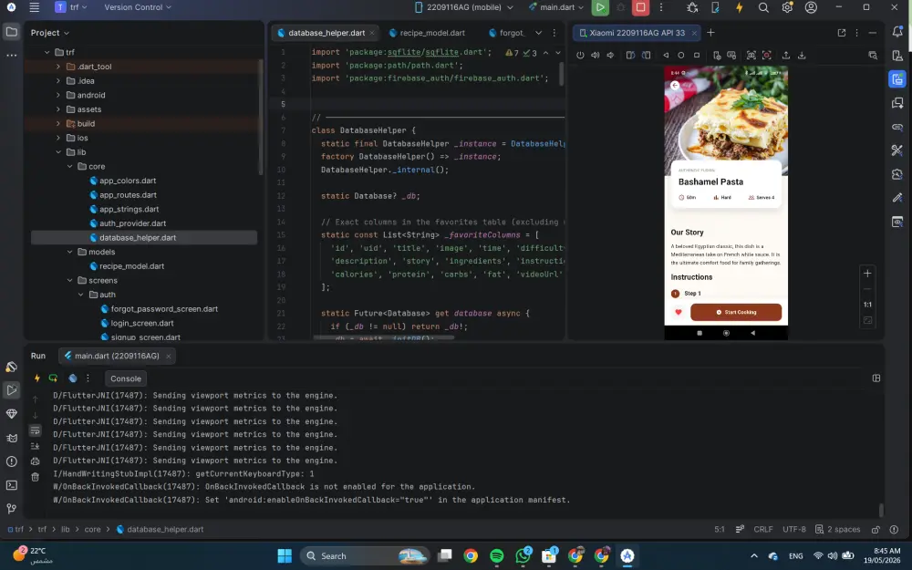Open the trf project selector dropdown

tap(71, 7)
